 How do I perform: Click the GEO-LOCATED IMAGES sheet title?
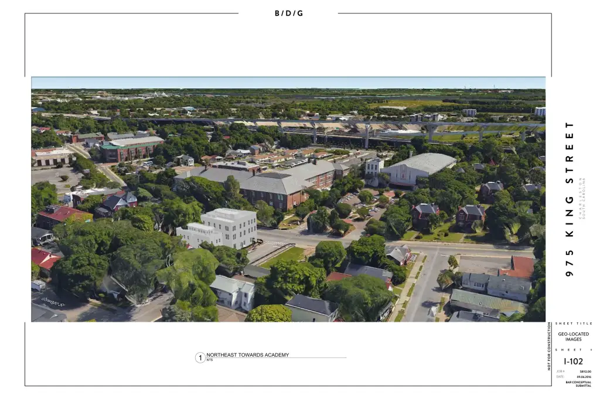574,336
